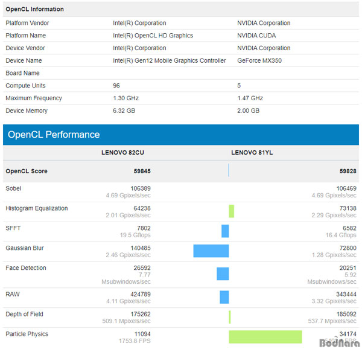Select the Depth of Field score 185092
362x349 pixels.
click(346, 314)
